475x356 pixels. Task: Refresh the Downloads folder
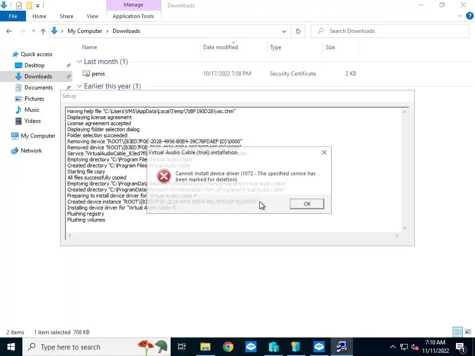[298, 31]
